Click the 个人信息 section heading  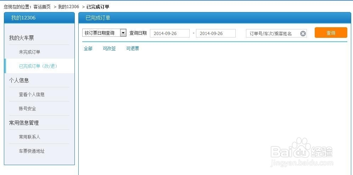[19, 80]
